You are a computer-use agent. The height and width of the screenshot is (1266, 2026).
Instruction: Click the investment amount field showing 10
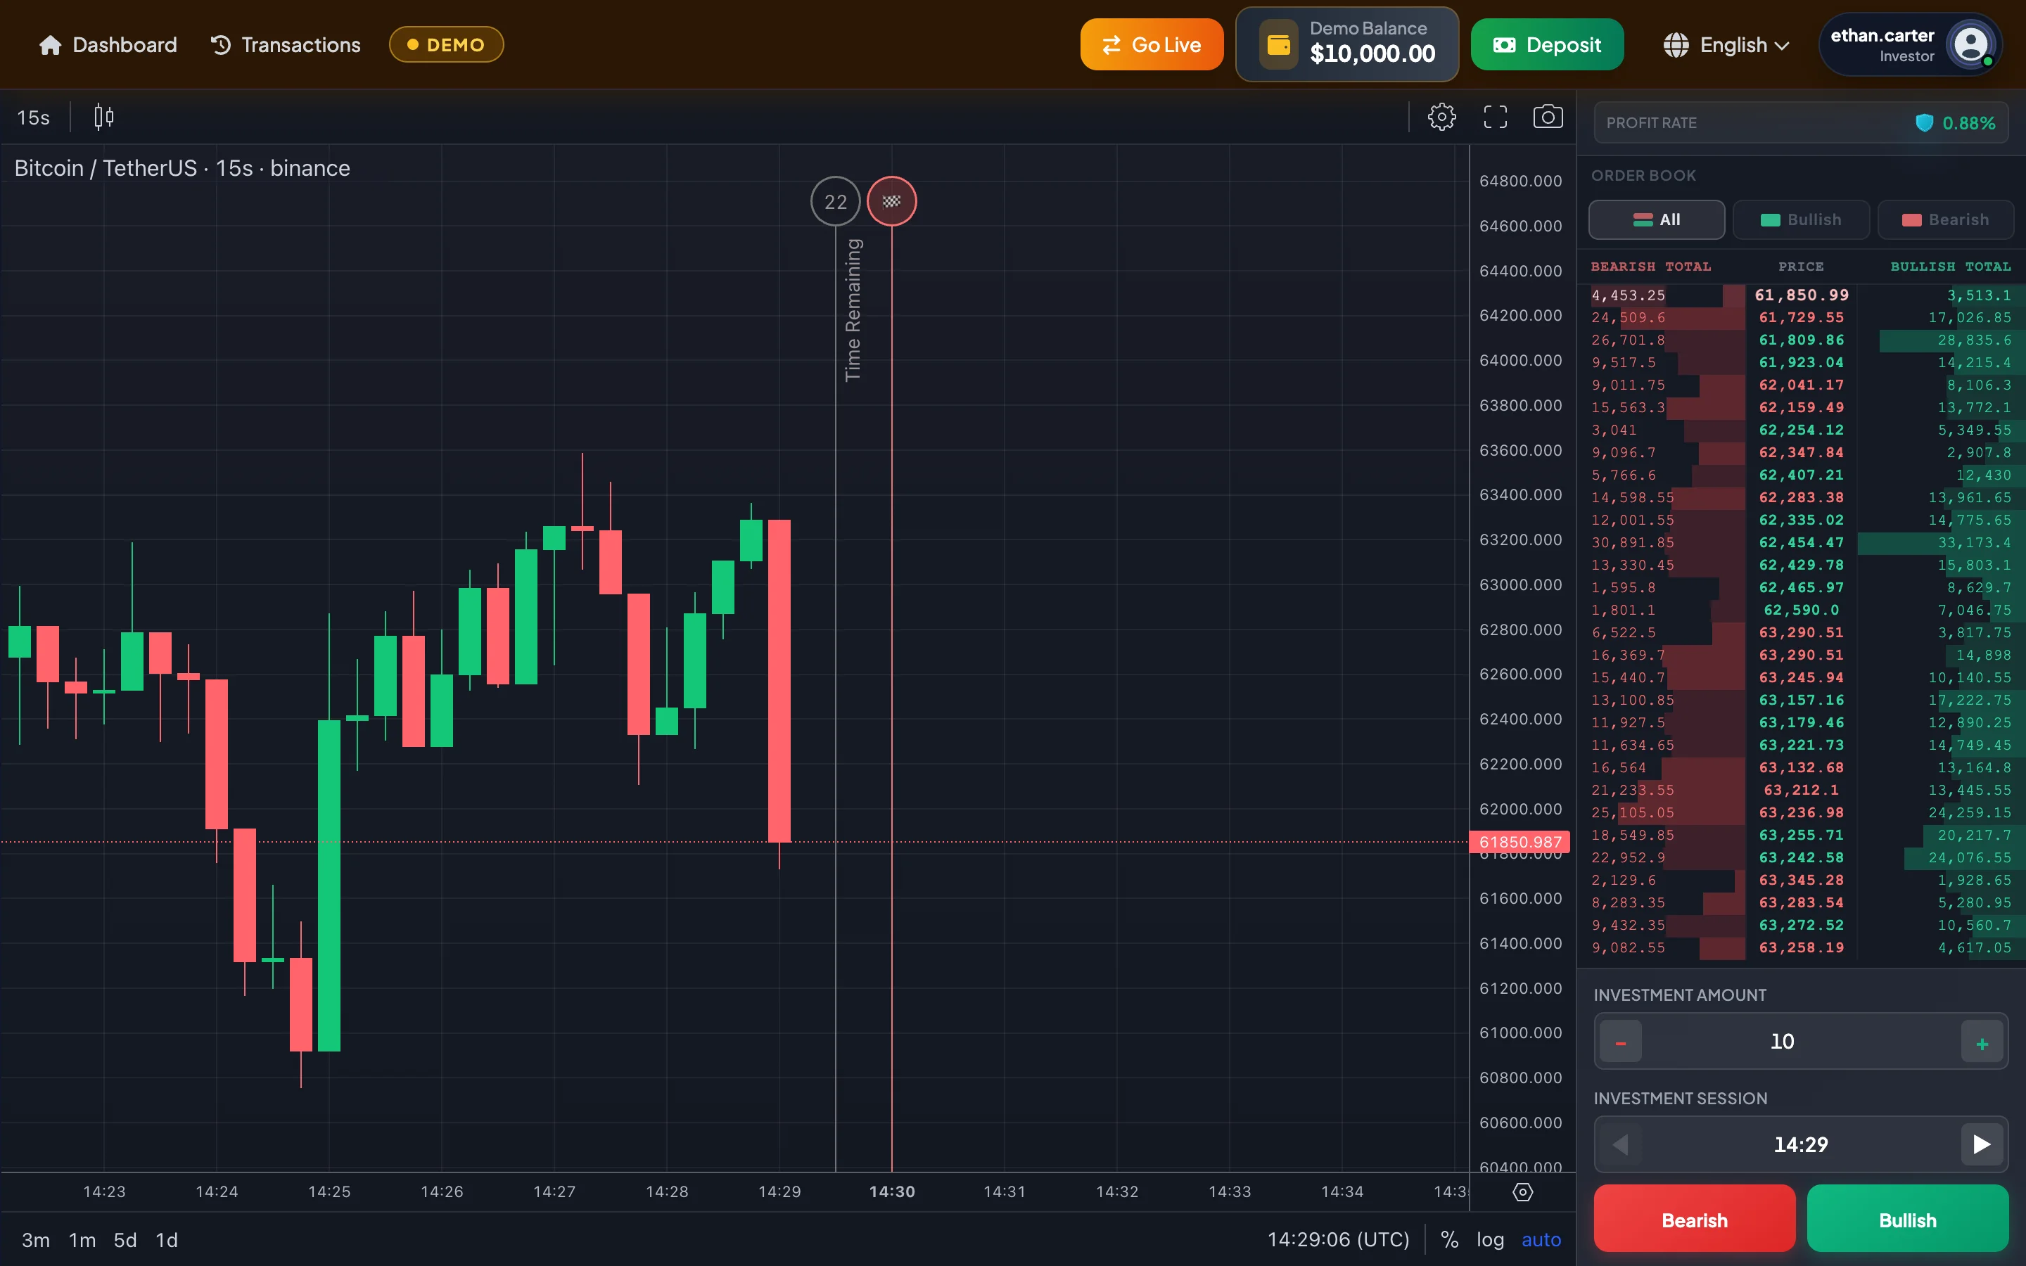click(1801, 1042)
